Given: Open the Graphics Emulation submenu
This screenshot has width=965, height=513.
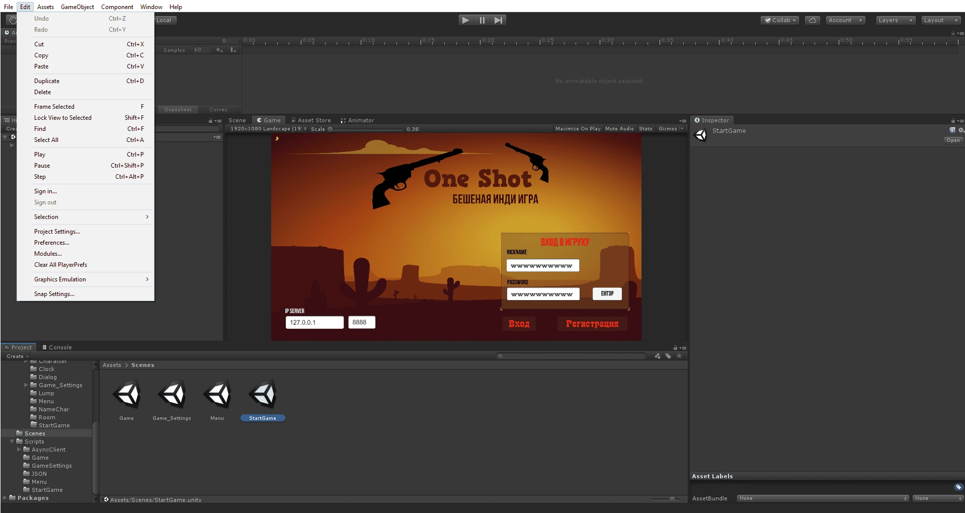Looking at the screenshot, I should (x=86, y=279).
